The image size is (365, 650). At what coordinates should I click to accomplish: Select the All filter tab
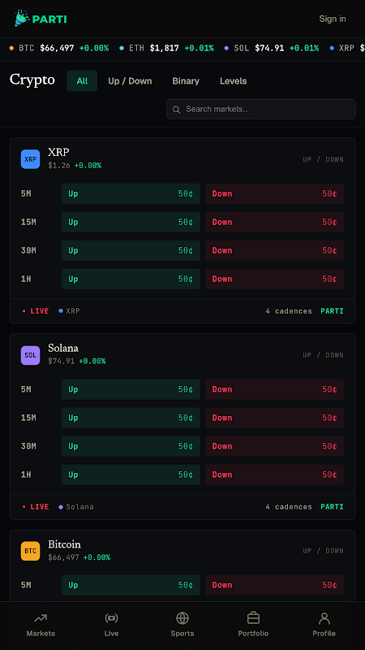click(x=82, y=80)
